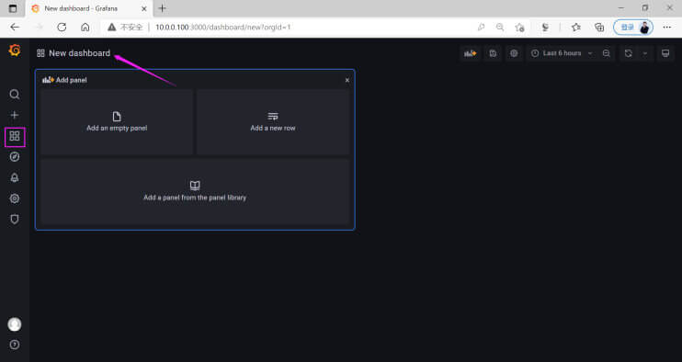Open dashboard settings gear in the toolbar
The height and width of the screenshot is (362, 682).
[x=514, y=53]
